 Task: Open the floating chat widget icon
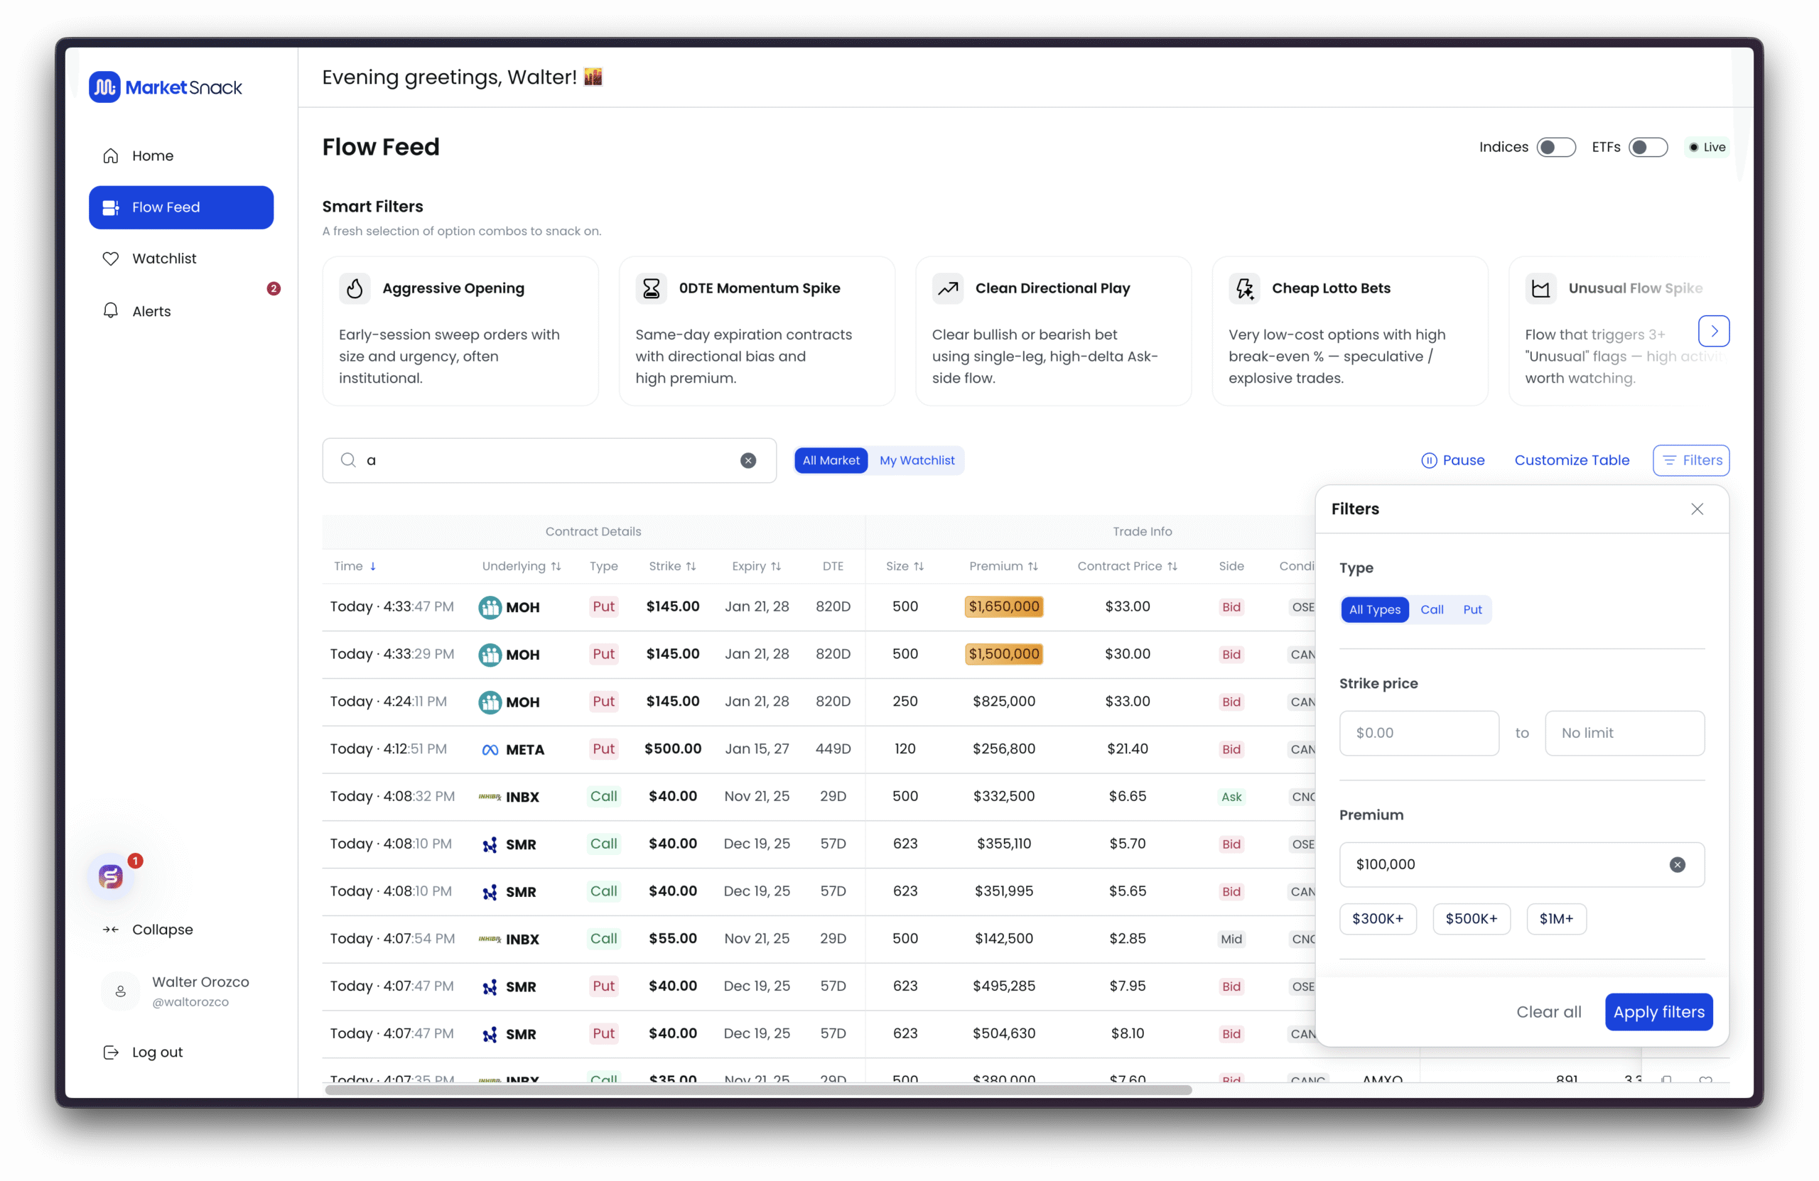[x=111, y=876]
